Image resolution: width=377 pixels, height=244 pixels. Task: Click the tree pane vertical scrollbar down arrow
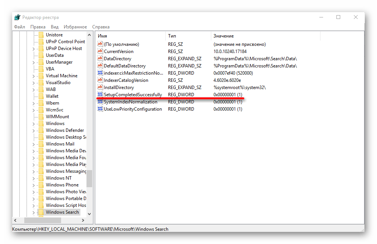(x=90, y=214)
